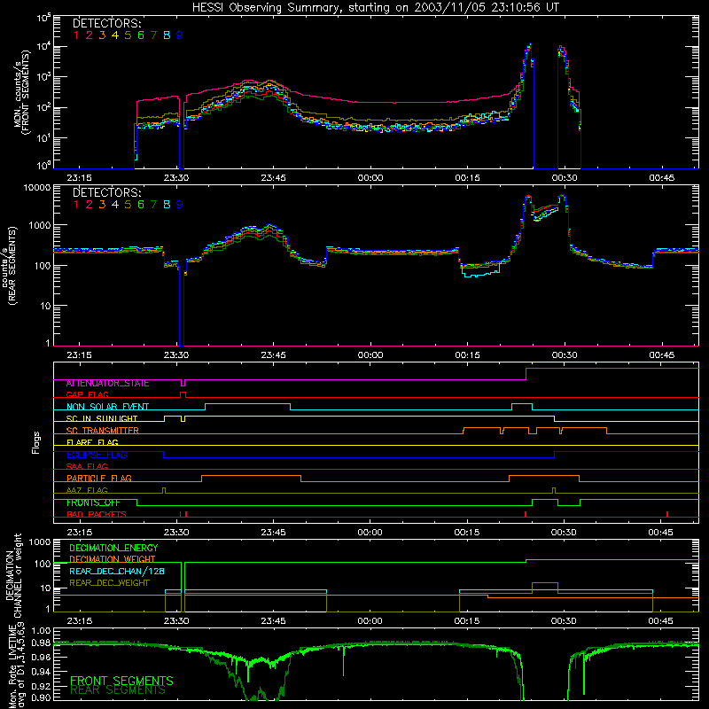Select the REAR_DEC_WEIGHT legend entry
709x709 pixels.
109,583
